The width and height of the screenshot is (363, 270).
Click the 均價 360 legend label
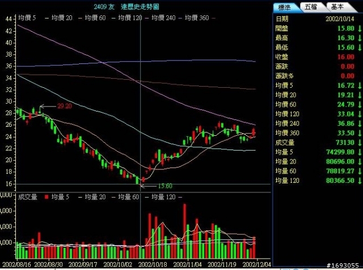pos(197,18)
